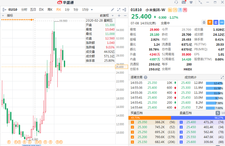The image size is (225, 146).
Task: Click the 35.900 high price label
Action: click(63, 21)
